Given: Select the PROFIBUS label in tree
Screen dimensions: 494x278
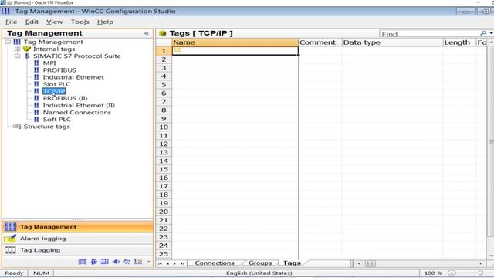Looking at the screenshot, I should tap(59, 70).
